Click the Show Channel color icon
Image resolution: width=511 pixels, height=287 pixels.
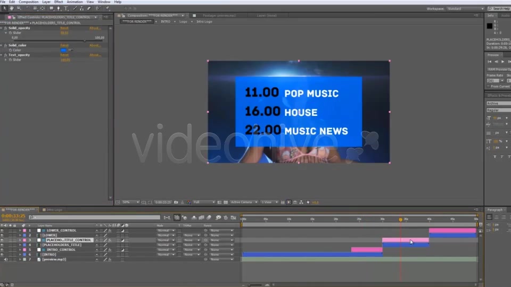click(x=188, y=202)
